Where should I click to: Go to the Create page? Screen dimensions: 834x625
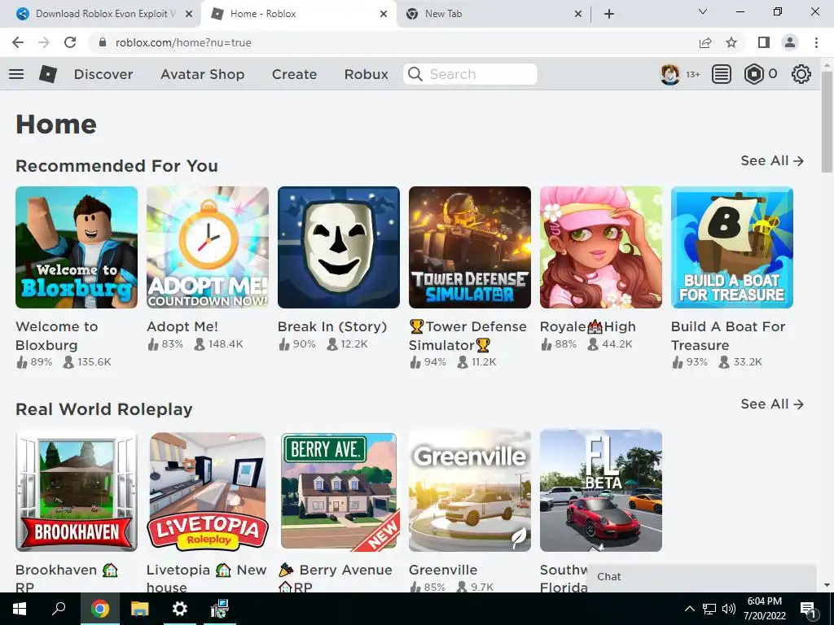294,74
